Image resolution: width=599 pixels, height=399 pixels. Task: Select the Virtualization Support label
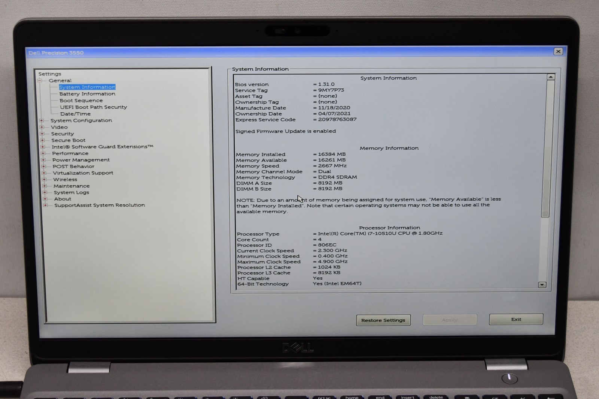pyautogui.click(x=83, y=173)
